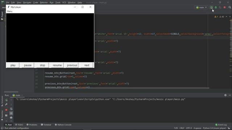Select the black playlist box in Mp3 player
The width and height of the screenshot is (232, 130).
50,38
